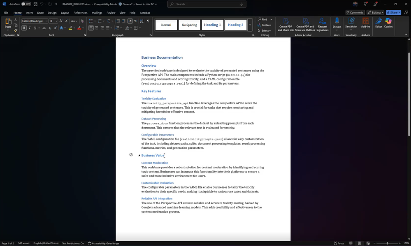The width and height of the screenshot is (411, 246).
Task: Toggle the AutoSave switch
Action: pyautogui.click(x=26, y=4)
